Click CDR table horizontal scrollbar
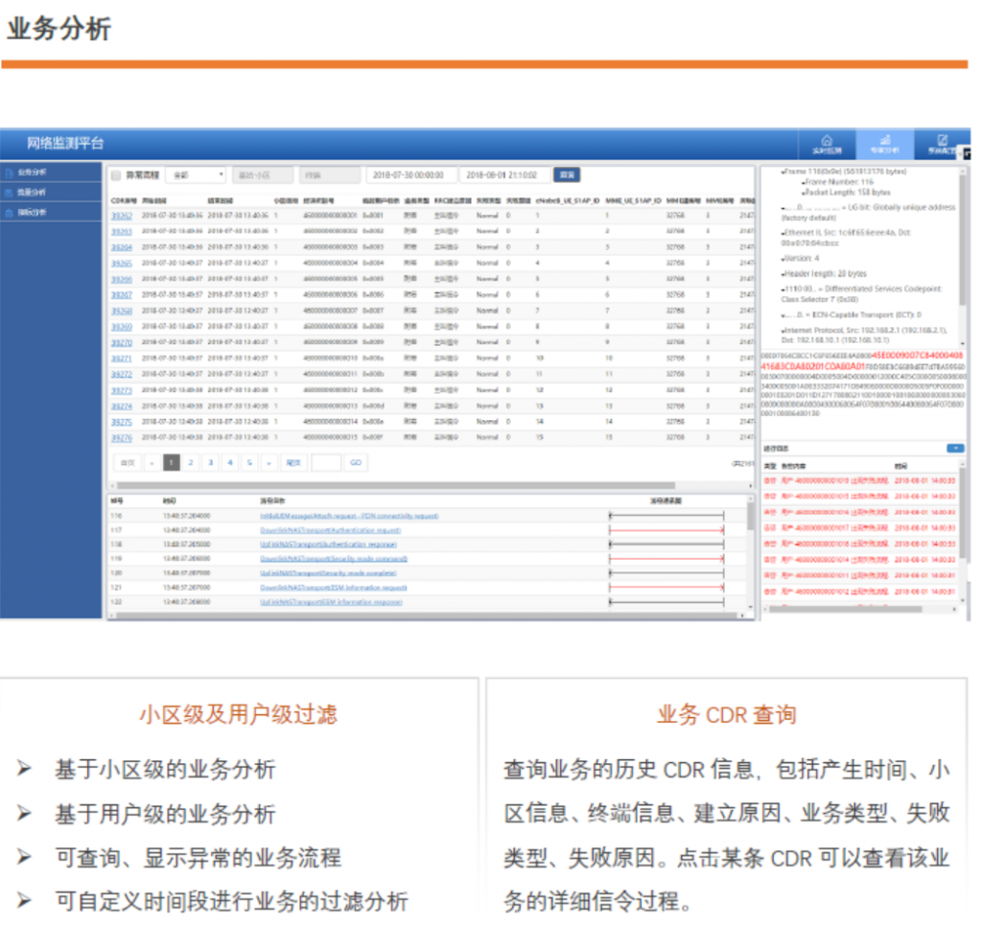The height and width of the screenshot is (928, 982). pyautogui.click(x=396, y=486)
